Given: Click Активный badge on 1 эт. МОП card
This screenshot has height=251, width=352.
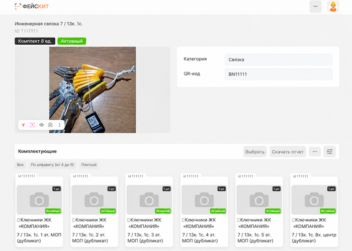Looking at the screenshot, I should click(x=53, y=211).
